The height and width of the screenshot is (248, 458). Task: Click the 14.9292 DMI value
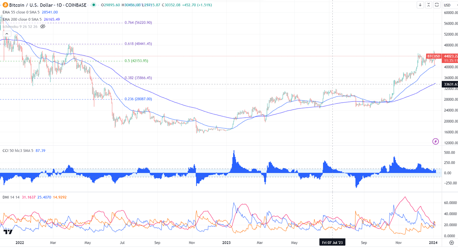click(x=60, y=197)
